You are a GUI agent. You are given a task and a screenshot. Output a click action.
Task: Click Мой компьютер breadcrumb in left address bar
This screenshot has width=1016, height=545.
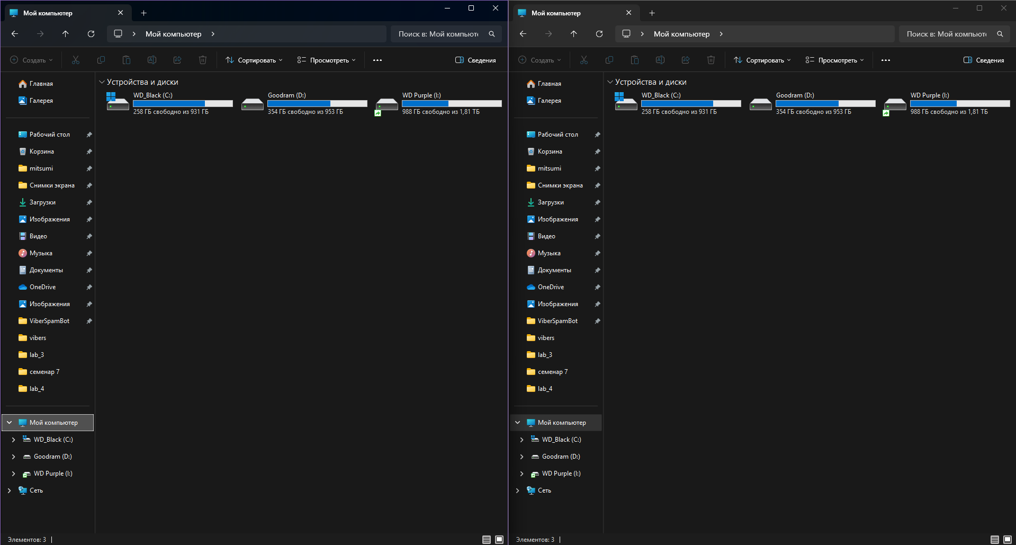coord(174,34)
